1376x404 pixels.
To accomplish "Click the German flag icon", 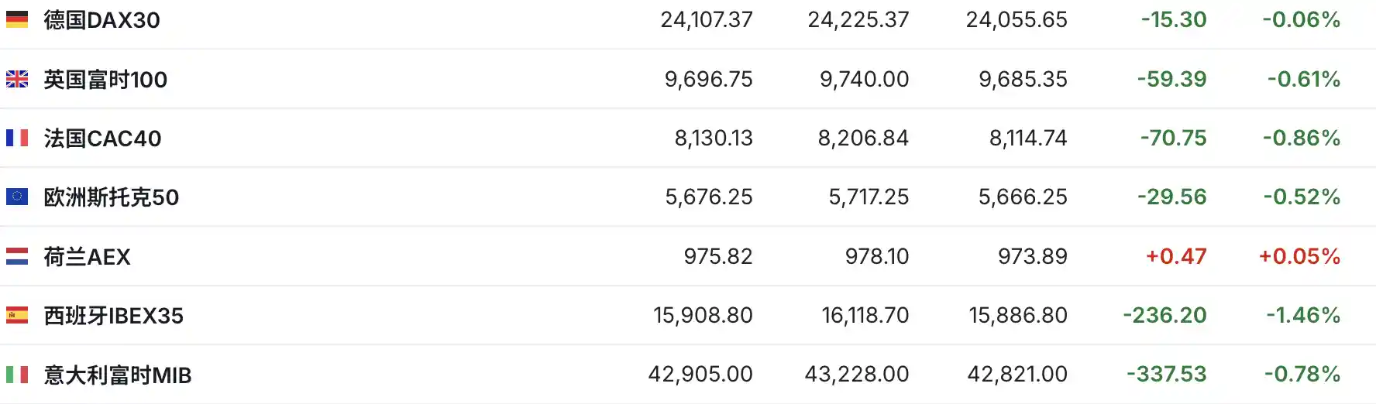I will pos(17,19).
